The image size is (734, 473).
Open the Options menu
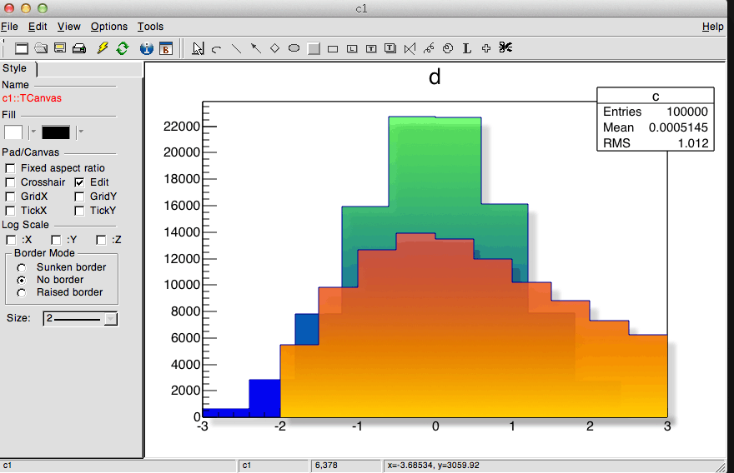(109, 27)
